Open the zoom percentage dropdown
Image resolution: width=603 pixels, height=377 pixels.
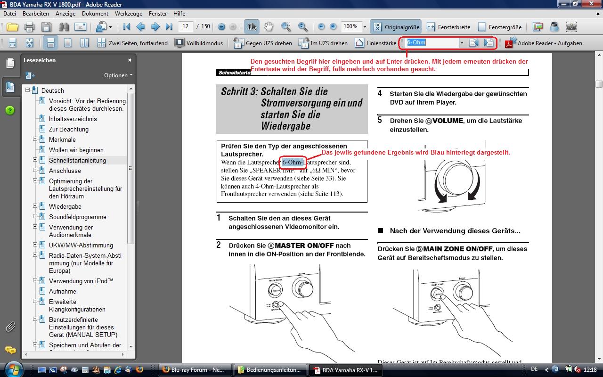(365, 27)
